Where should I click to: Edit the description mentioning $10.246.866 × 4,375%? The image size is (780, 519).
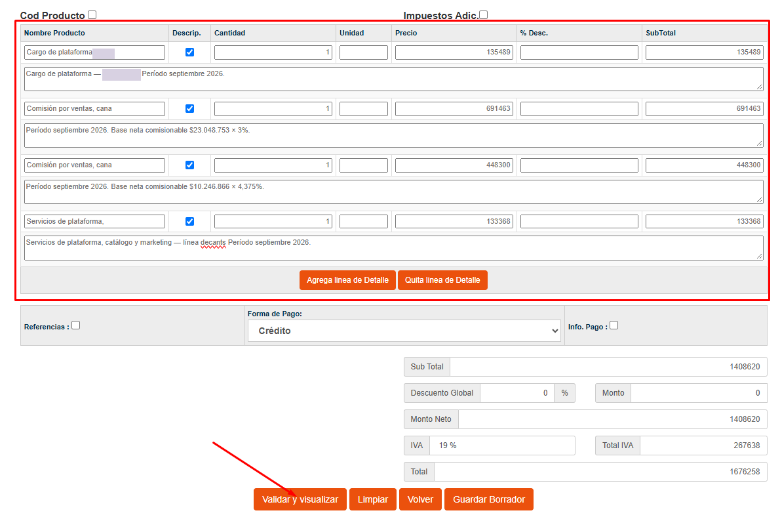pos(393,192)
